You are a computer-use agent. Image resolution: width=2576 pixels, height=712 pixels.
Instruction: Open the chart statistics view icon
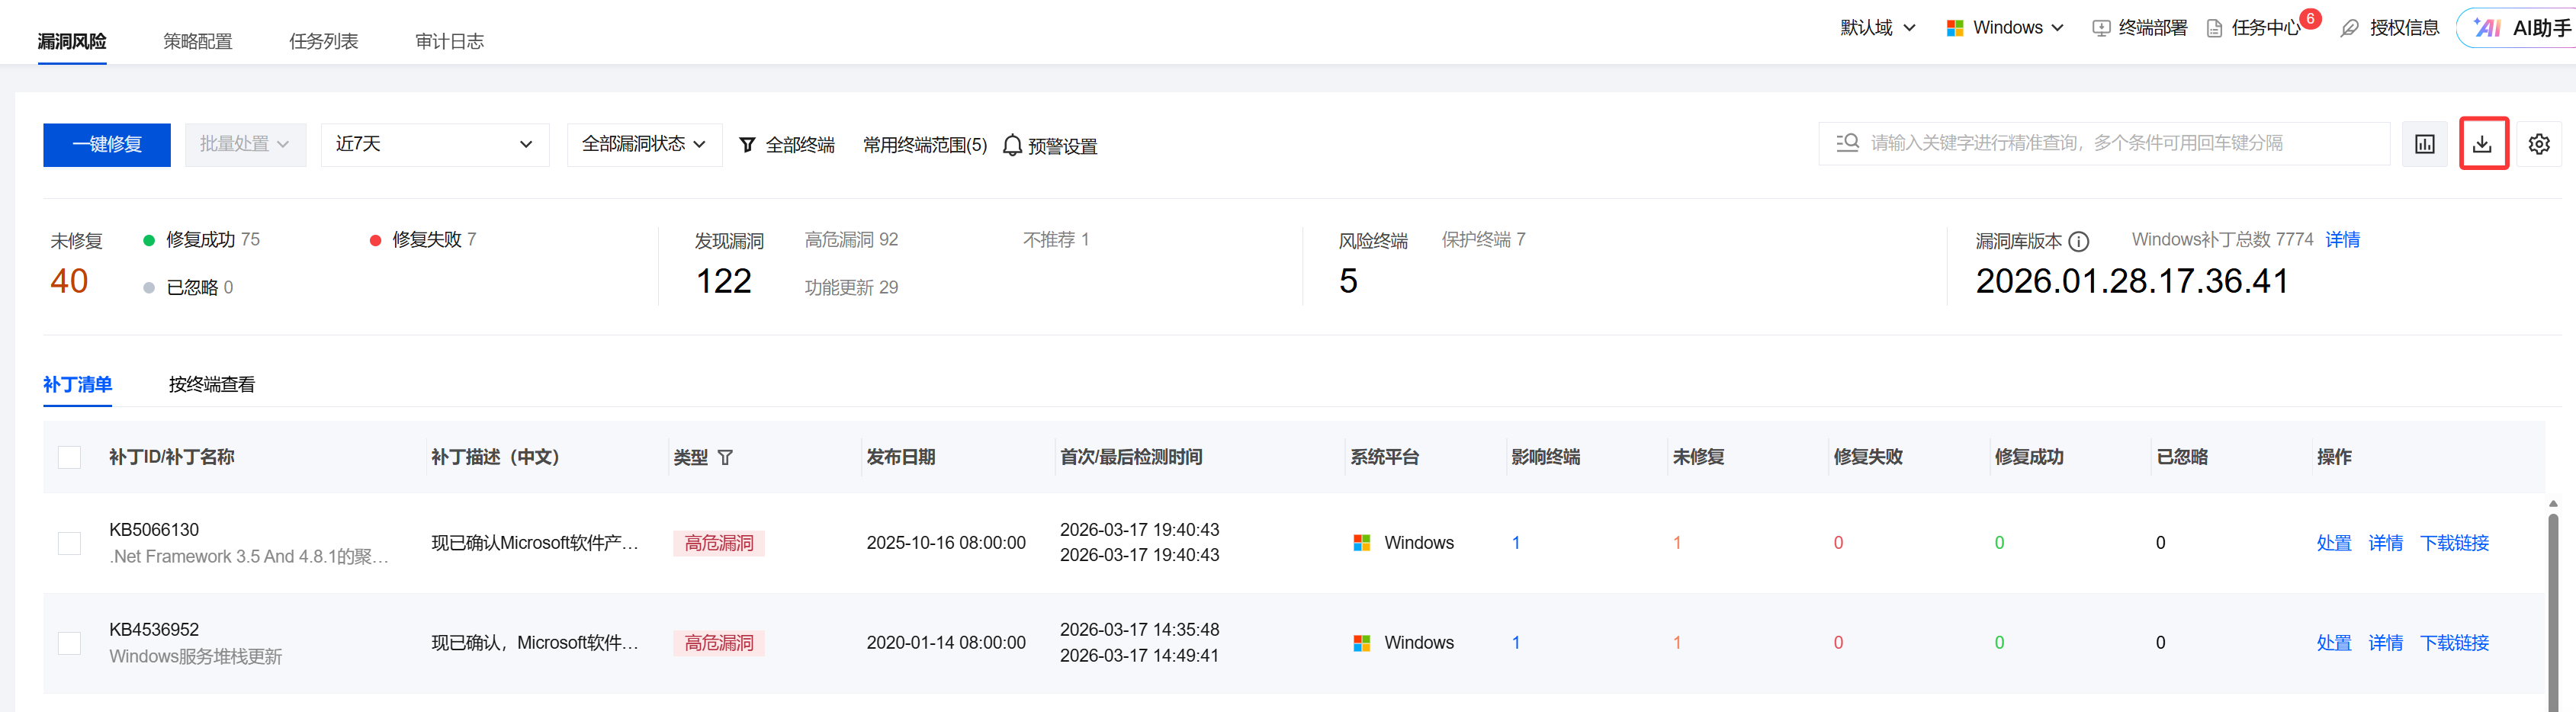pos(2425,144)
